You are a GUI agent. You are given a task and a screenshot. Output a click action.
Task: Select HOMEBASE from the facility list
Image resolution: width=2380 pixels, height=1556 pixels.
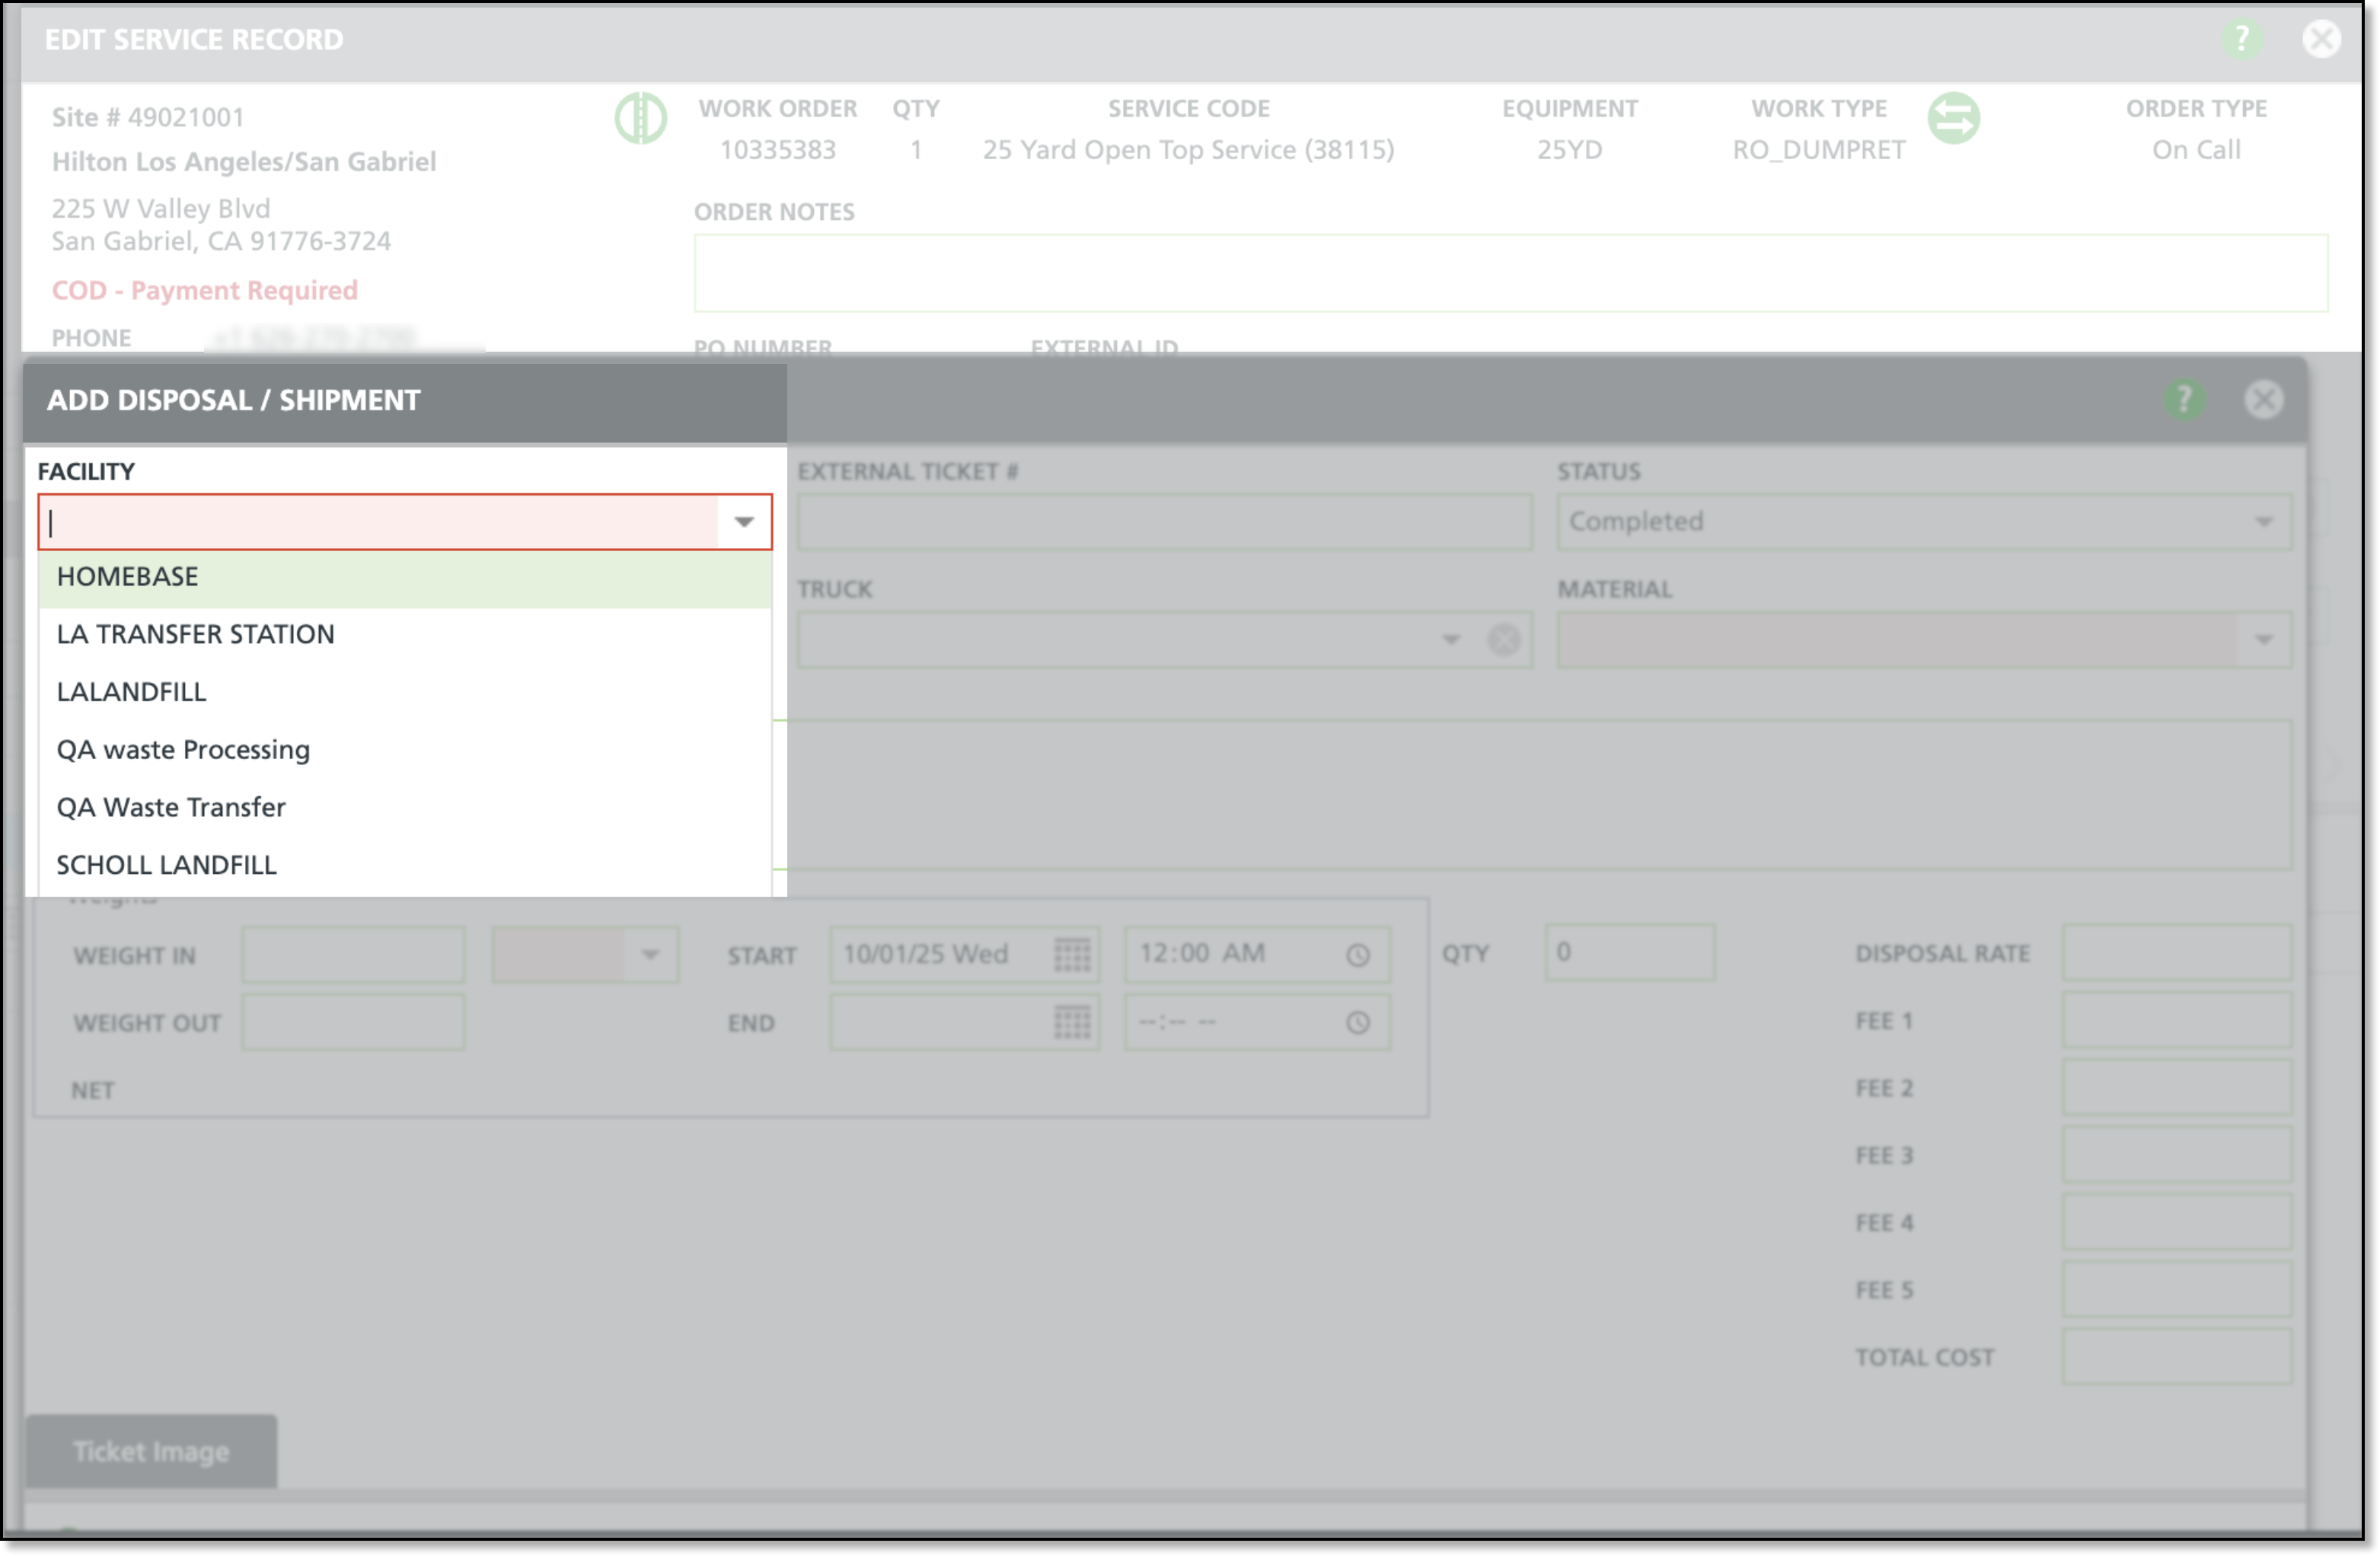coord(128,577)
